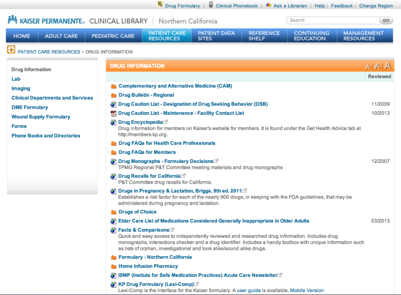Click the Clinical Phonebook phone icon

click(211, 5)
